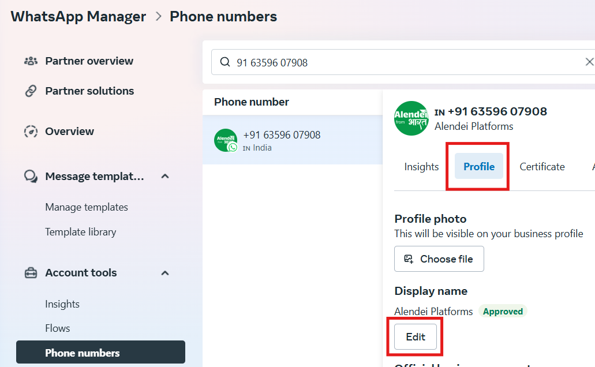Click the Partner solutions link icon
The width and height of the screenshot is (595, 367).
coord(31,91)
